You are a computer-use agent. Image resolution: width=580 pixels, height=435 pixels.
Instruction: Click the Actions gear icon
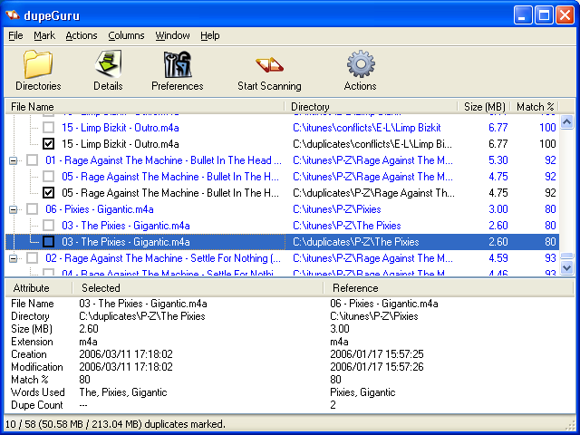(x=361, y=64)
